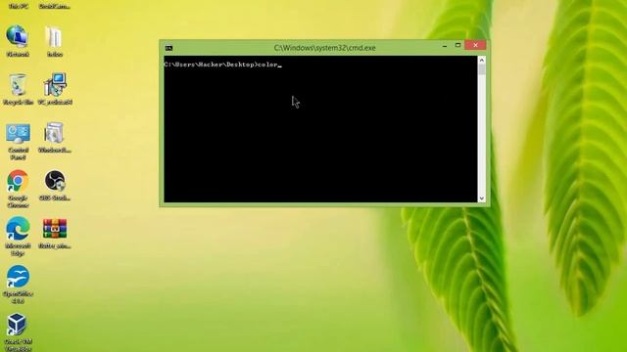
Task: Click the cmd scrollbar down arrow
Action: pos(481,198)
